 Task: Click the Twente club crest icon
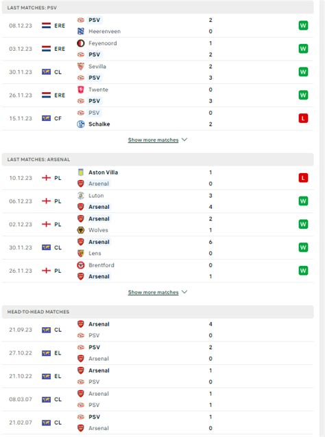[x=81, y=89]
